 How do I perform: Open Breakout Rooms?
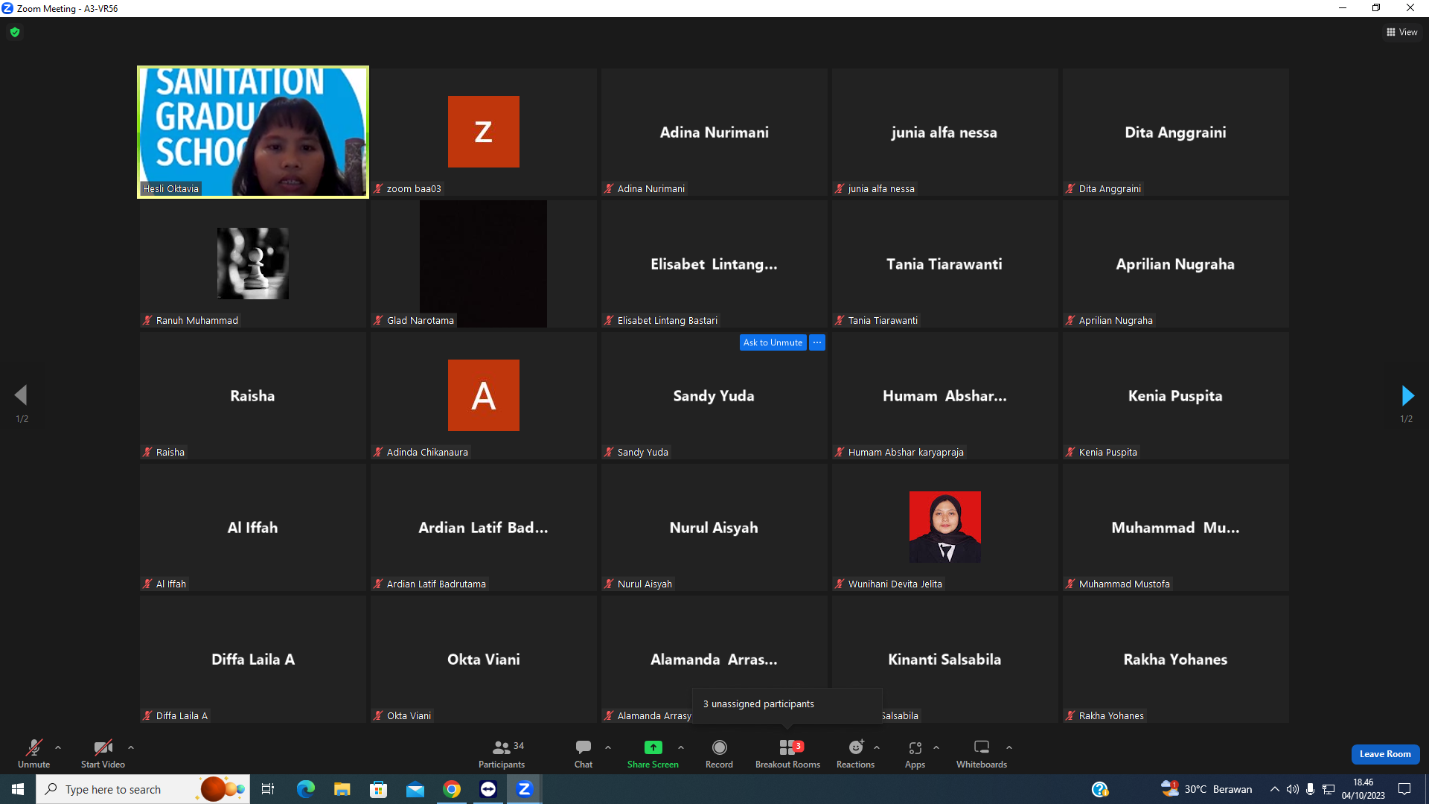(787, 753)
